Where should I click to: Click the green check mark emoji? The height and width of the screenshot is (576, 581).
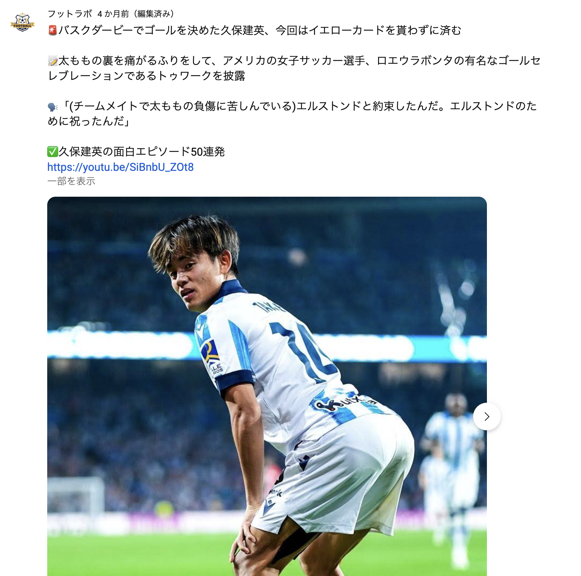[52, 152]
